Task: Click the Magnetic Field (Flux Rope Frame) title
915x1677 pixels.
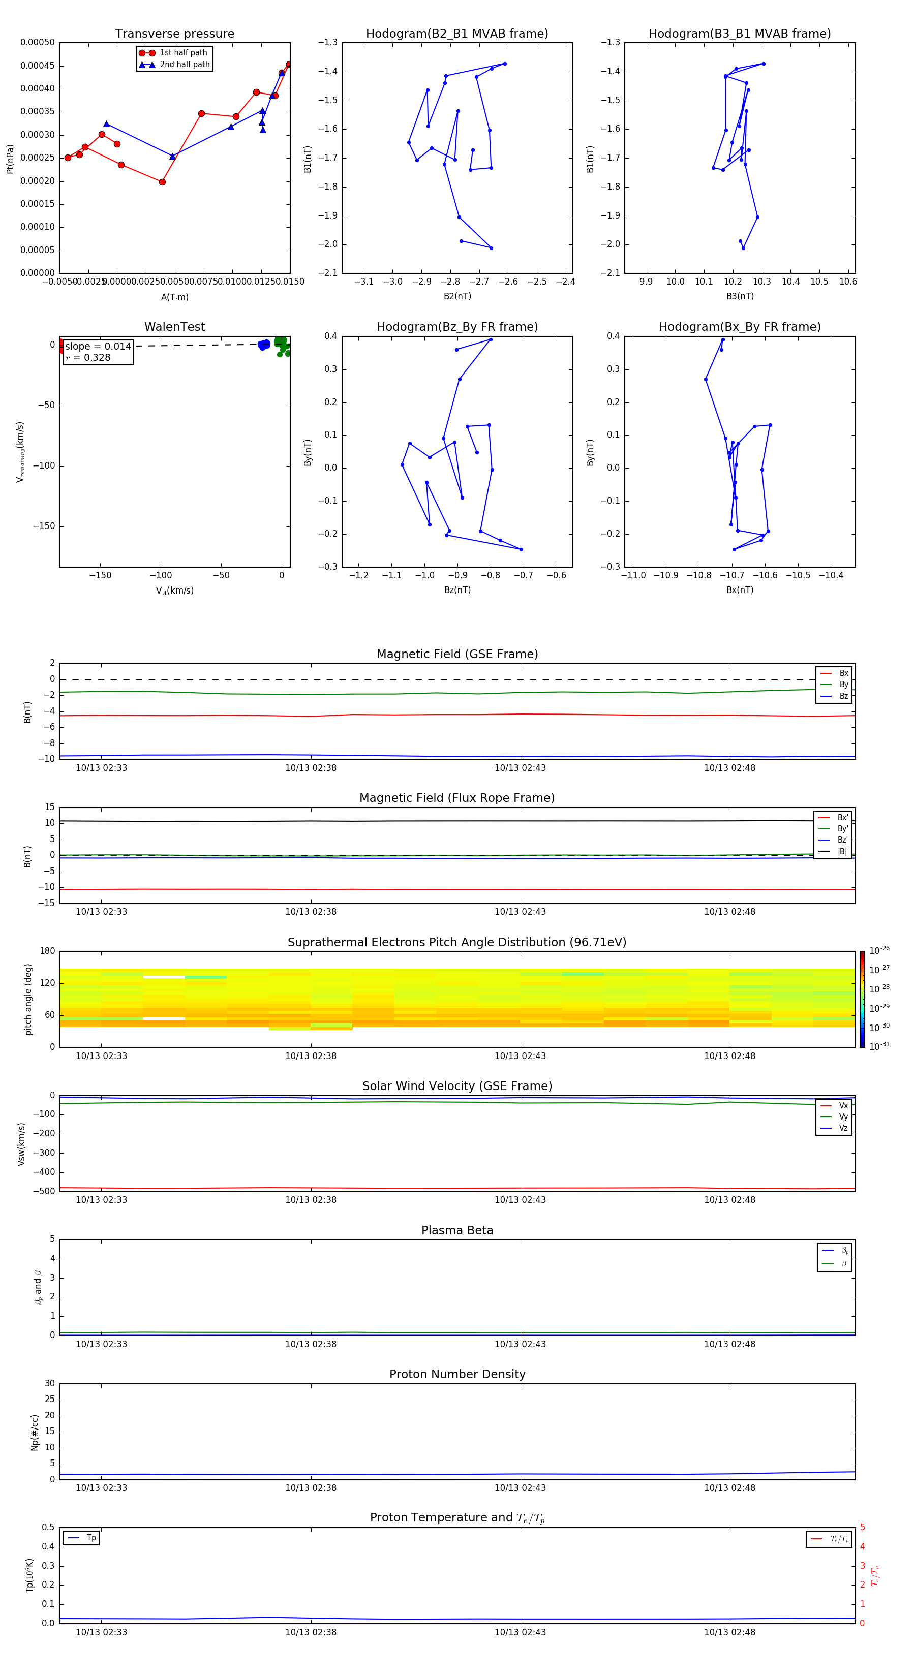Action: 457,798
